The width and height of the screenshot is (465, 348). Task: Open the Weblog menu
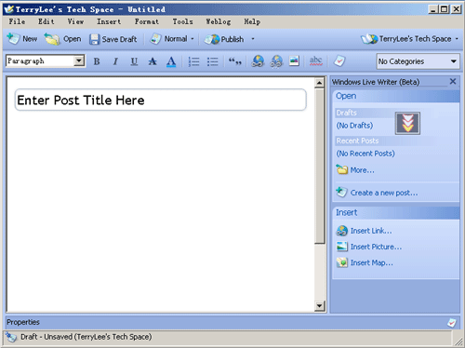coord(219,21)
